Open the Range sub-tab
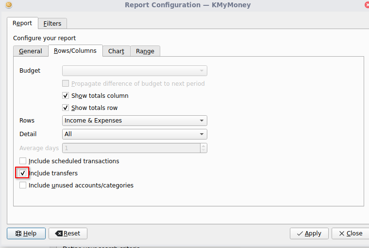 [x=145, y=51]
